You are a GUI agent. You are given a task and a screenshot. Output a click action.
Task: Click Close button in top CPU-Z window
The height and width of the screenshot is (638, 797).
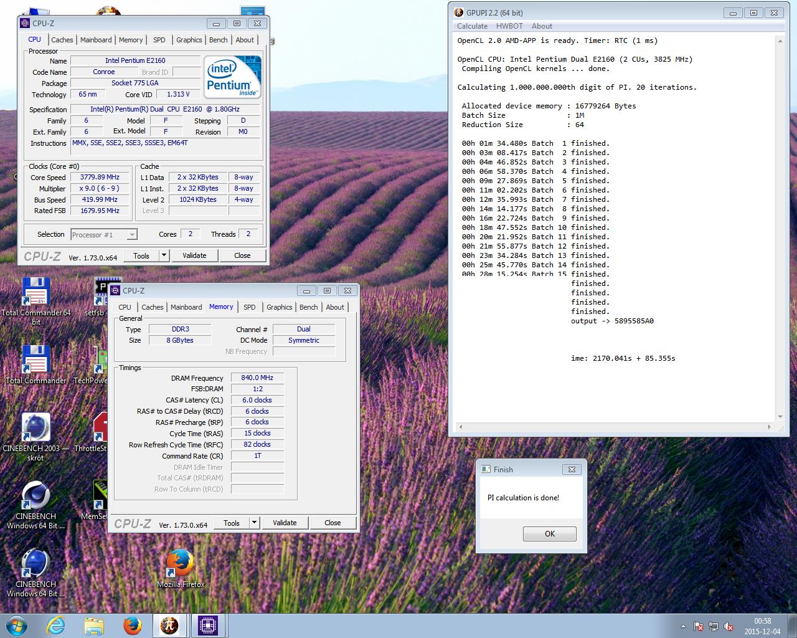242,255
